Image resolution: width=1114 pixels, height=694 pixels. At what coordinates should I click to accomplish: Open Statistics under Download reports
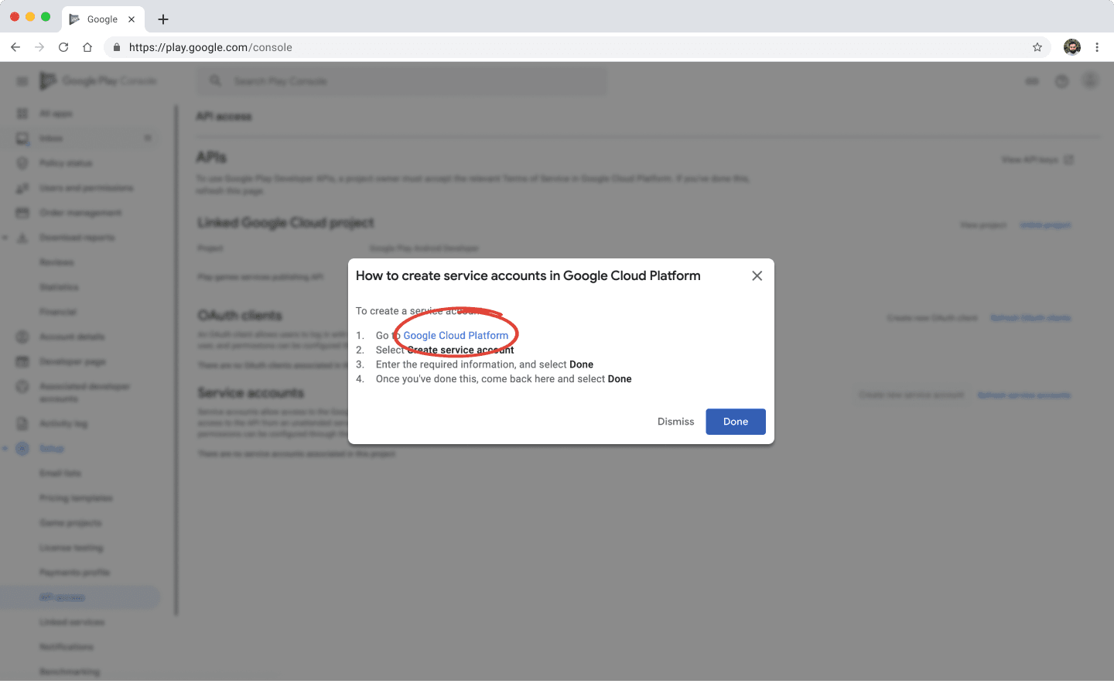[59, 287]
